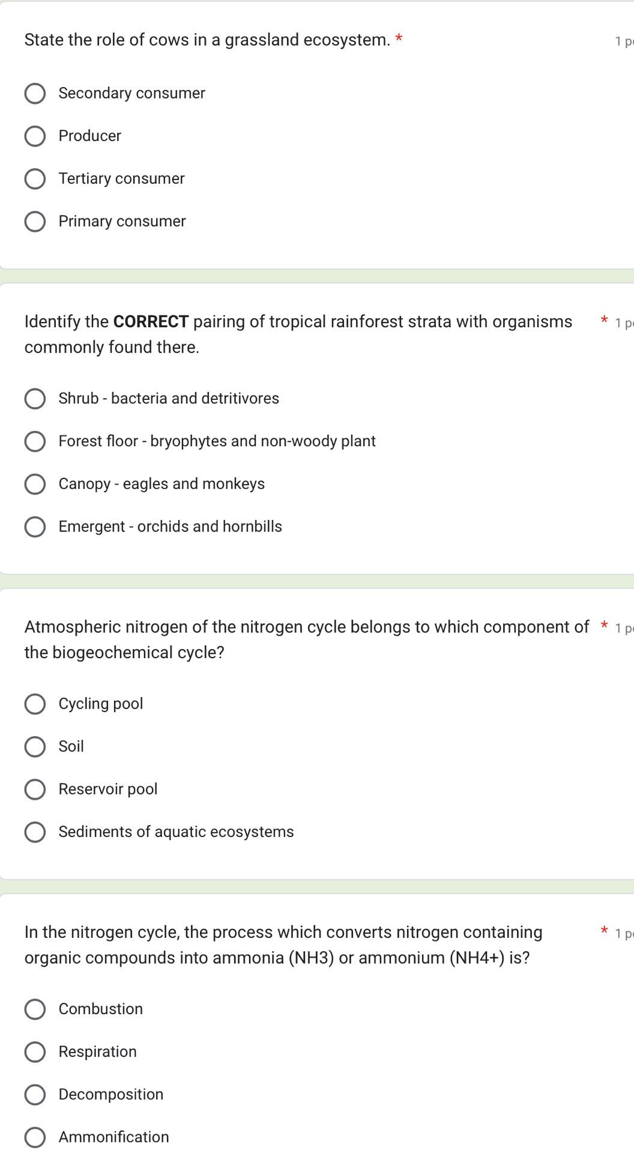This screenshot has height=1175, width=634.
Task: Choose Soil for atmospheric nitrogen question
Action: point(35,746)
